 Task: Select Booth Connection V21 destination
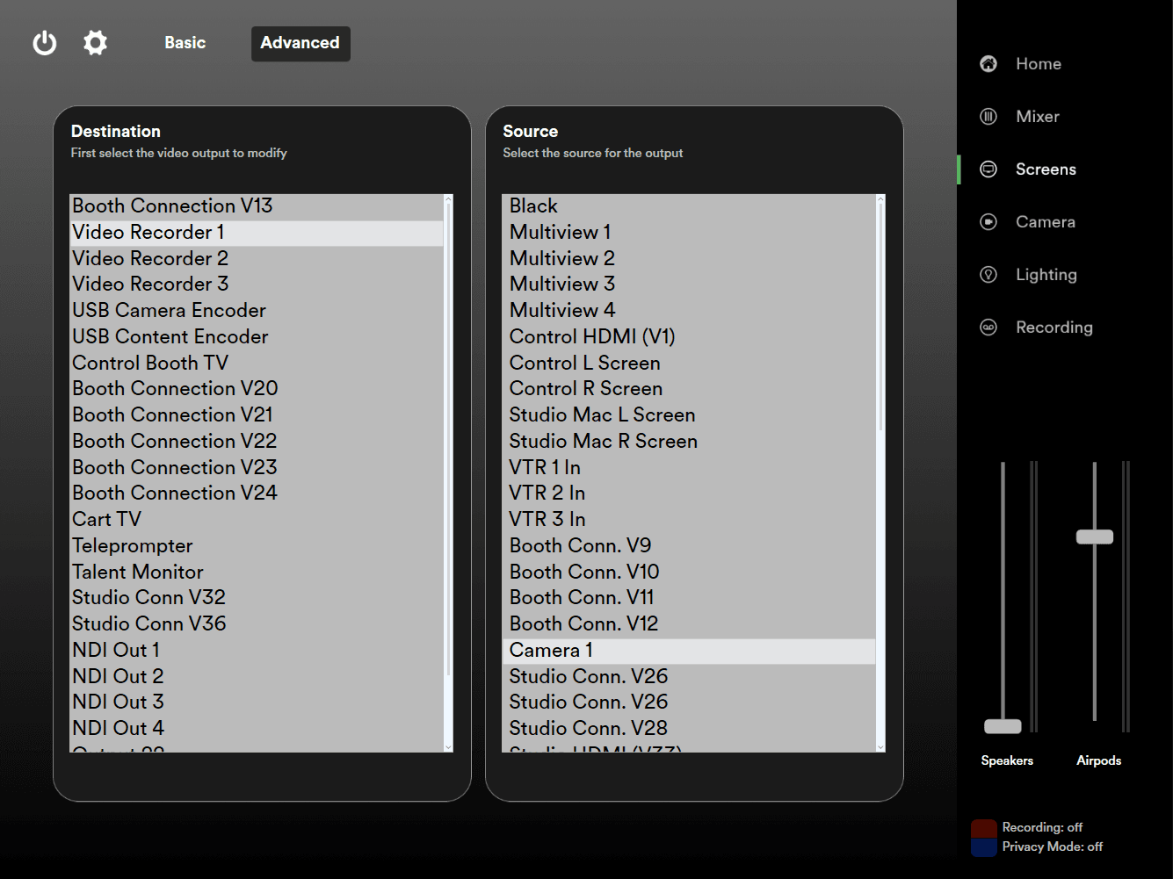click(x=257, y=415)
